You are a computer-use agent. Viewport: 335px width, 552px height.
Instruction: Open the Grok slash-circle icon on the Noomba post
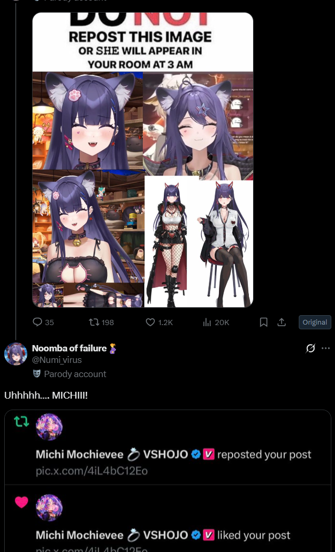(x=310, y=348)
